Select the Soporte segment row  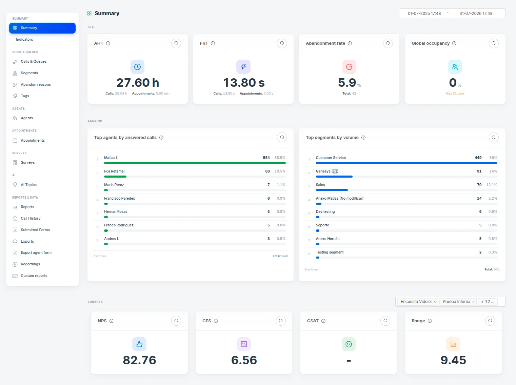(402, 227)
